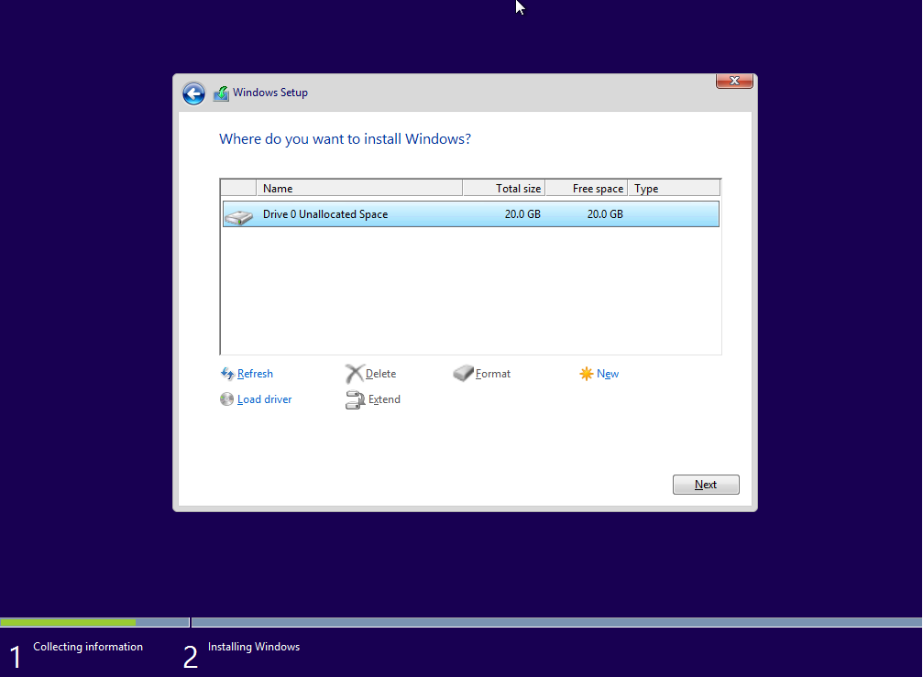
Task: Click the Refresh arrows icon
Action: point(227,374)
